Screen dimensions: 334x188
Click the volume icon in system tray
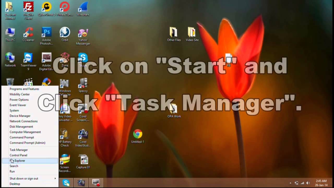[x=308, y=183]
